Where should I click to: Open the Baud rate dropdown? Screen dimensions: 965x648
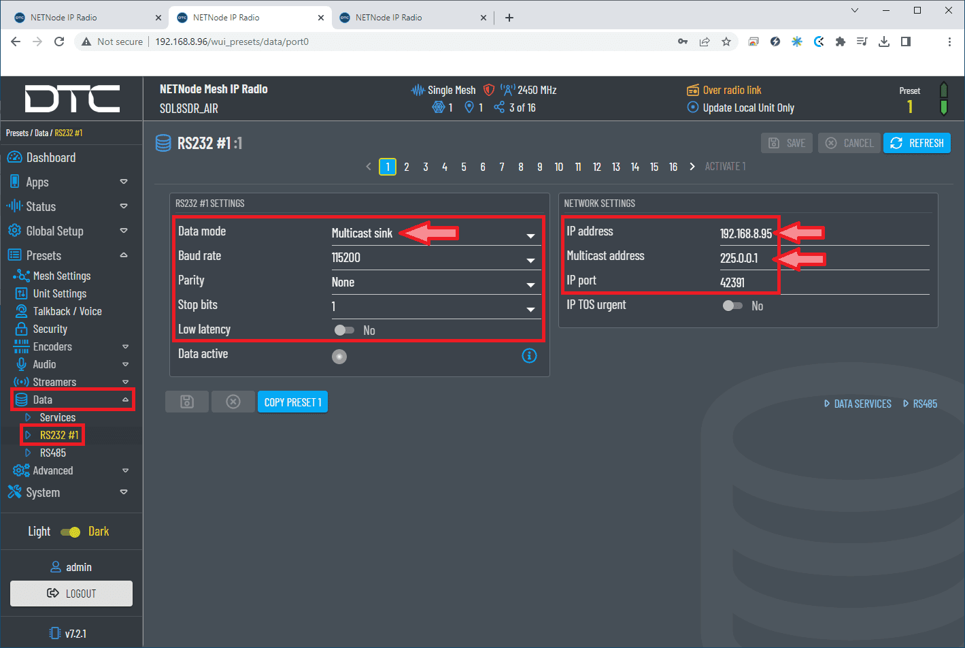coord(435,259)
